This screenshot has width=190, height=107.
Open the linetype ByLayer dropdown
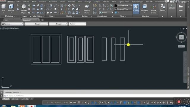point(36,24)
